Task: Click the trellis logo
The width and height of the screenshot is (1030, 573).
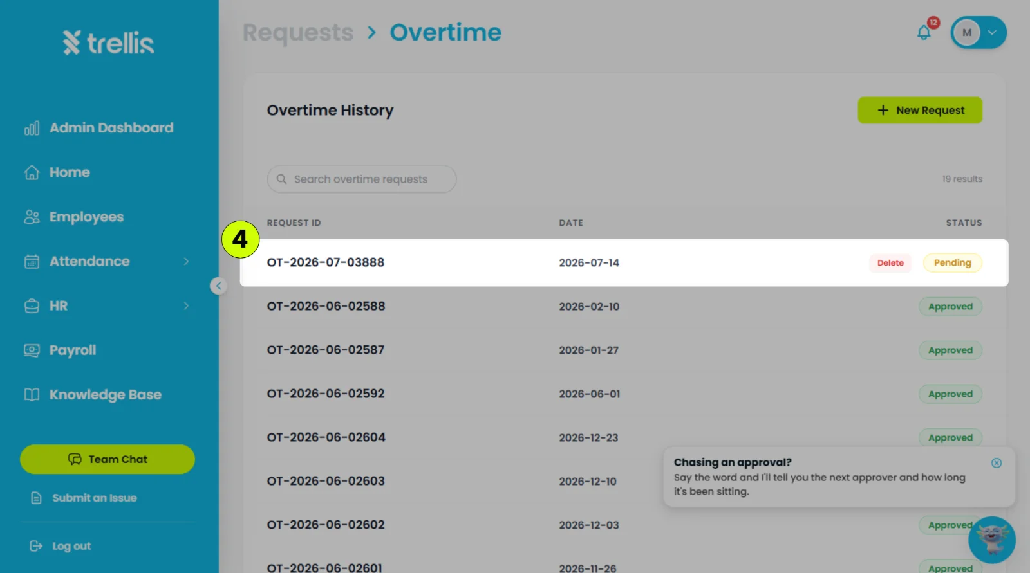Action: (109, 43)
